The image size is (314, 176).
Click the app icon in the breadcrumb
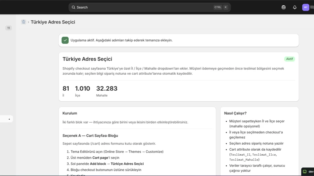tap(24, 22)
